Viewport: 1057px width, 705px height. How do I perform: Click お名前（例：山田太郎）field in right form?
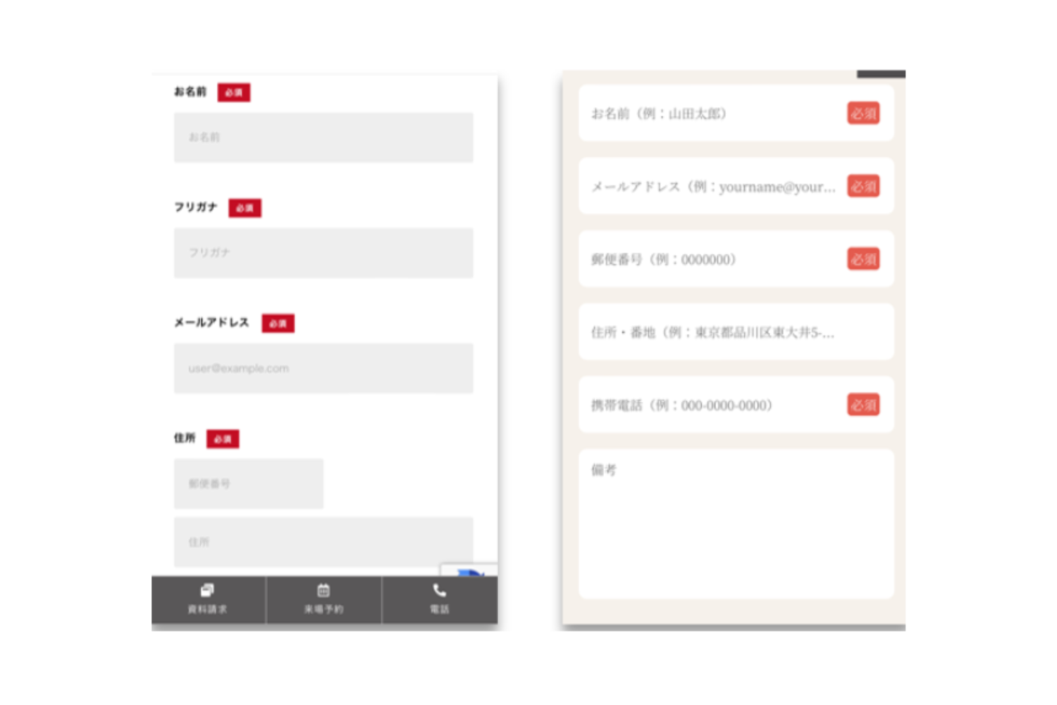[736, 114]
